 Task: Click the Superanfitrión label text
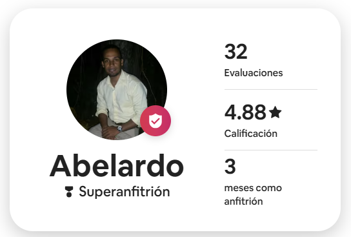click(125, 192)
